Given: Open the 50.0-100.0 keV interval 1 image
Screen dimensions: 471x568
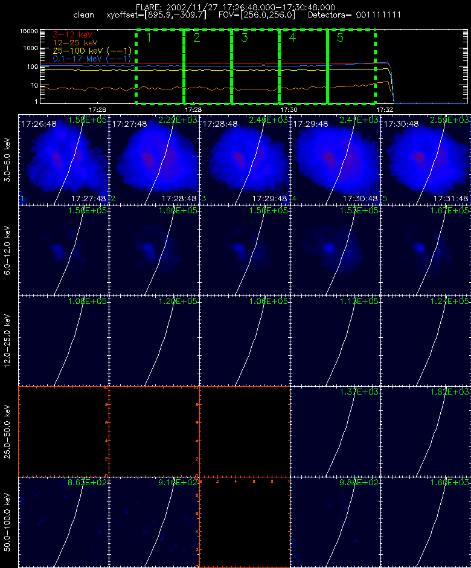Looking at the screenshot, I should (x=63, y=522).
